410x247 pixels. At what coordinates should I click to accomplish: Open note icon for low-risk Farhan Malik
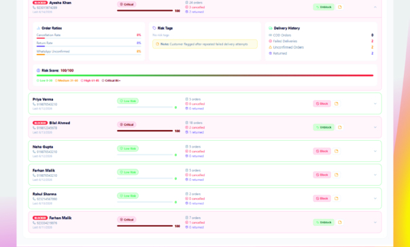click(337, 175)
